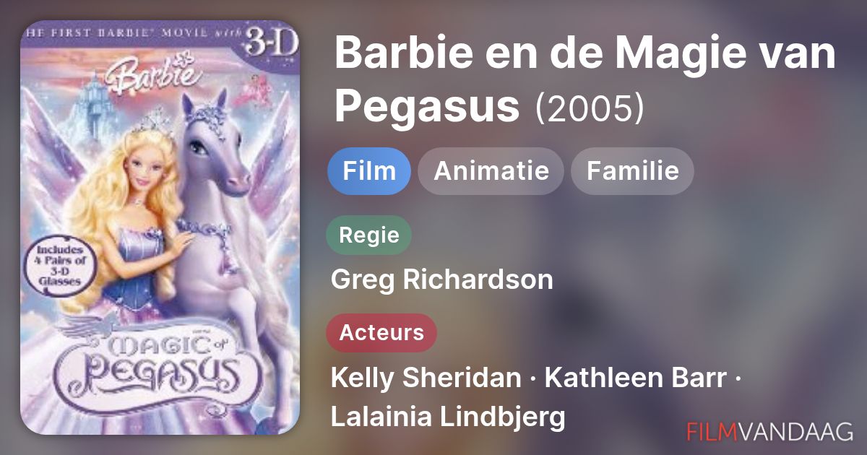Click the release year 2005

pyautogui.click(x=589, y=108)
